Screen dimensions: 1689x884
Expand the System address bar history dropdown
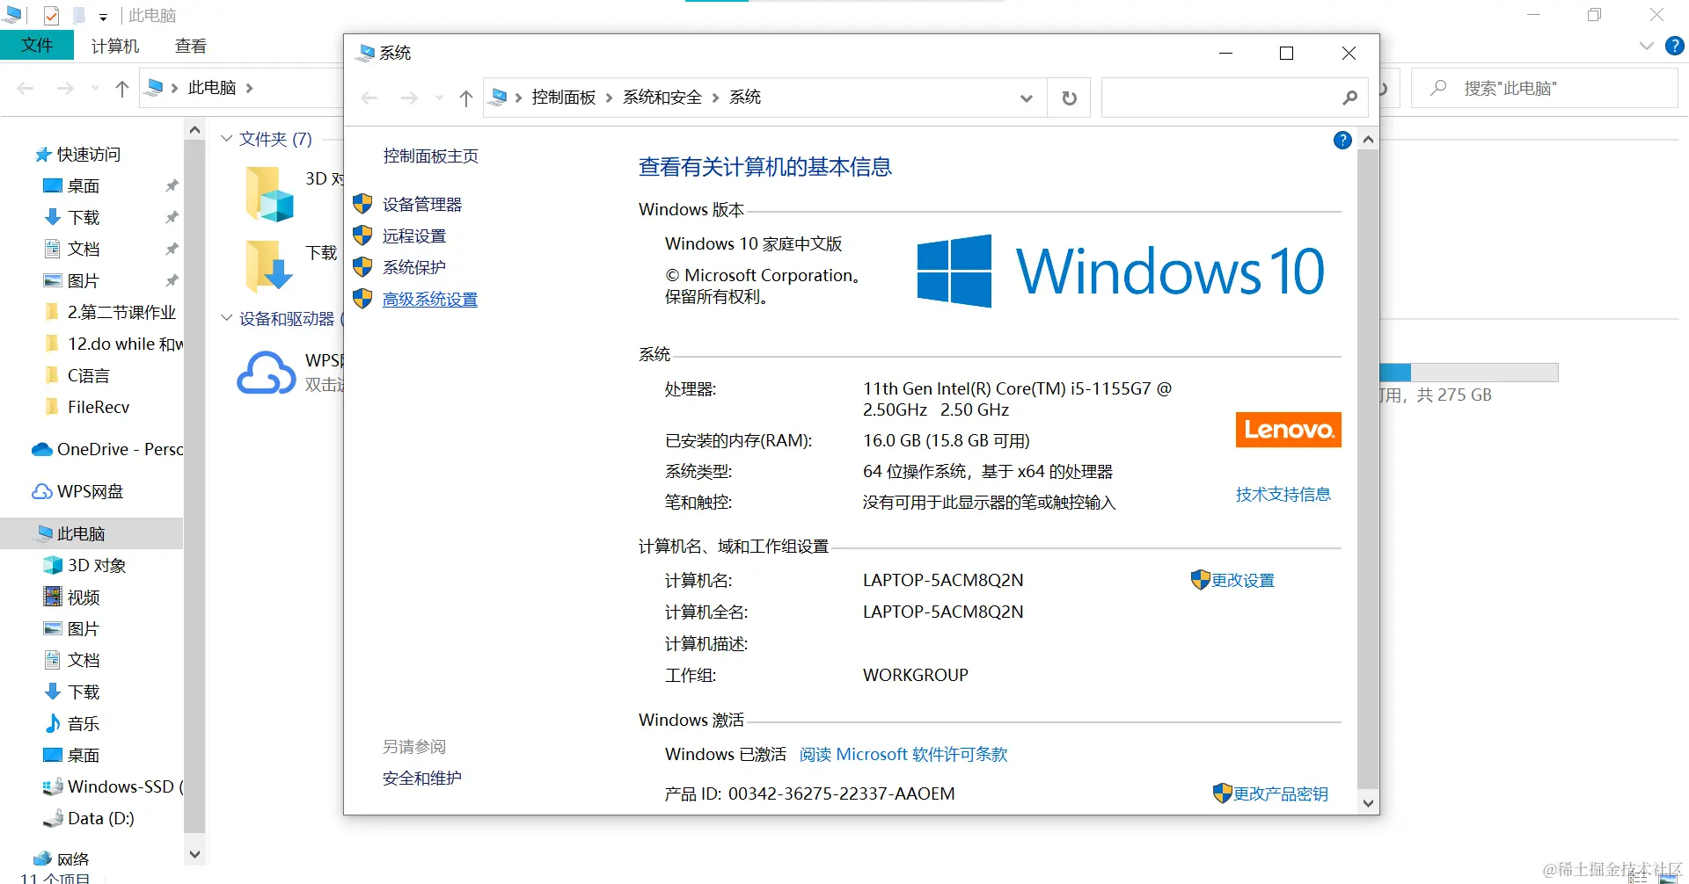pyautogui.click(x=1026, y=98)
